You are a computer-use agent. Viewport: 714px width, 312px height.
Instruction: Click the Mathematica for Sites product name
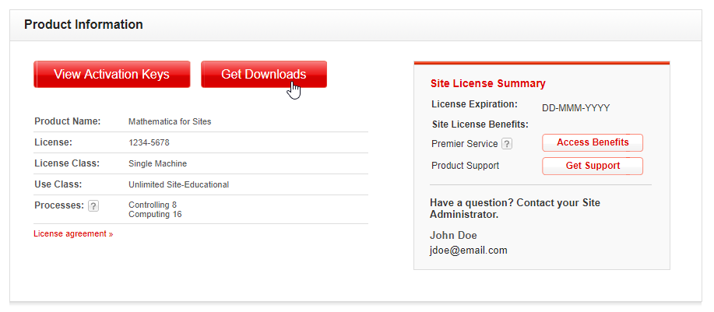pyautogui.click(x=170, y=122)
